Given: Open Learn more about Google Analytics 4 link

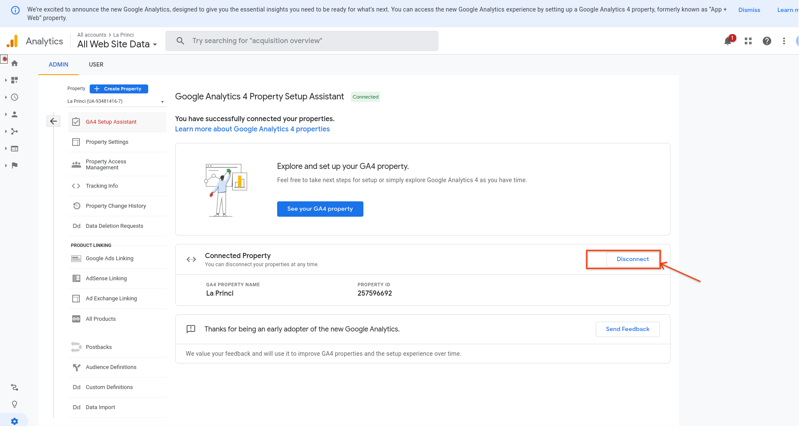Looking at the screenshot, I should [x=252, y=129].
